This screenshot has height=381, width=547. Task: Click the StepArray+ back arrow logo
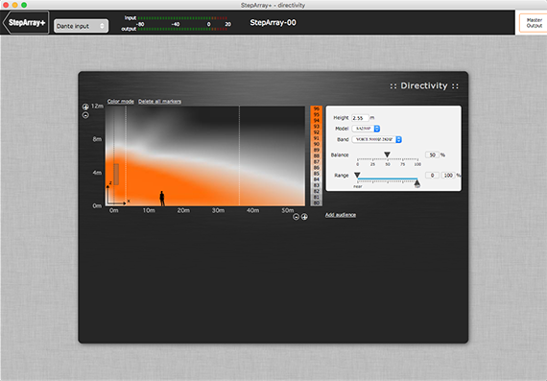coord(25,23)
